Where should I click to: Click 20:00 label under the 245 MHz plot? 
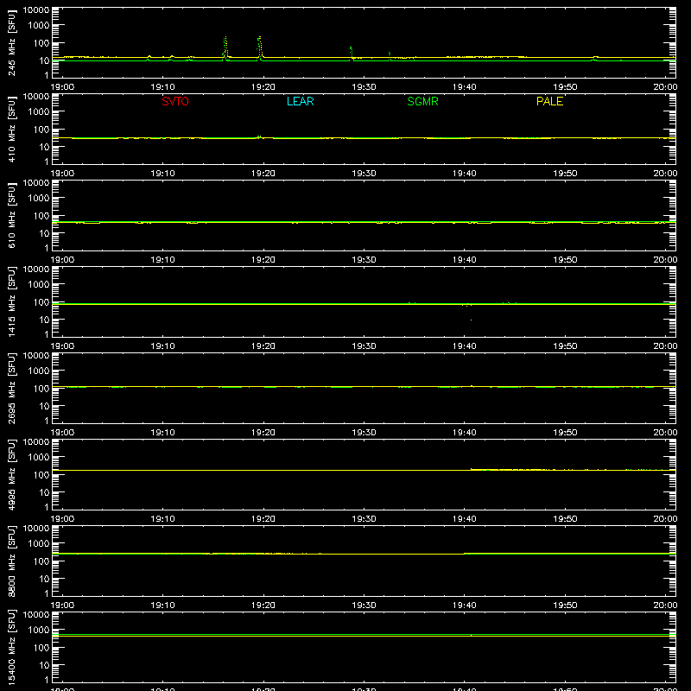pos(665,87)
